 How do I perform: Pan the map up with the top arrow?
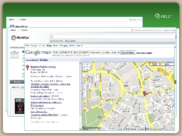pyautogui.click(x=87, y=64)
